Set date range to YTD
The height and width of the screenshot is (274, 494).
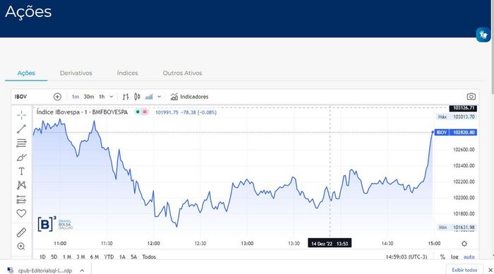[109, 257]
